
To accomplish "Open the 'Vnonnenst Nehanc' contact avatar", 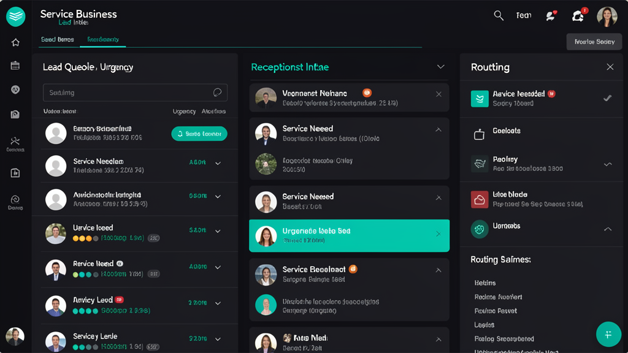I will (266, 98).
